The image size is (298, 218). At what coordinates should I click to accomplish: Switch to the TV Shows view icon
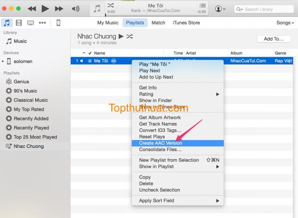pyautogui.click(x=30, y=23)
